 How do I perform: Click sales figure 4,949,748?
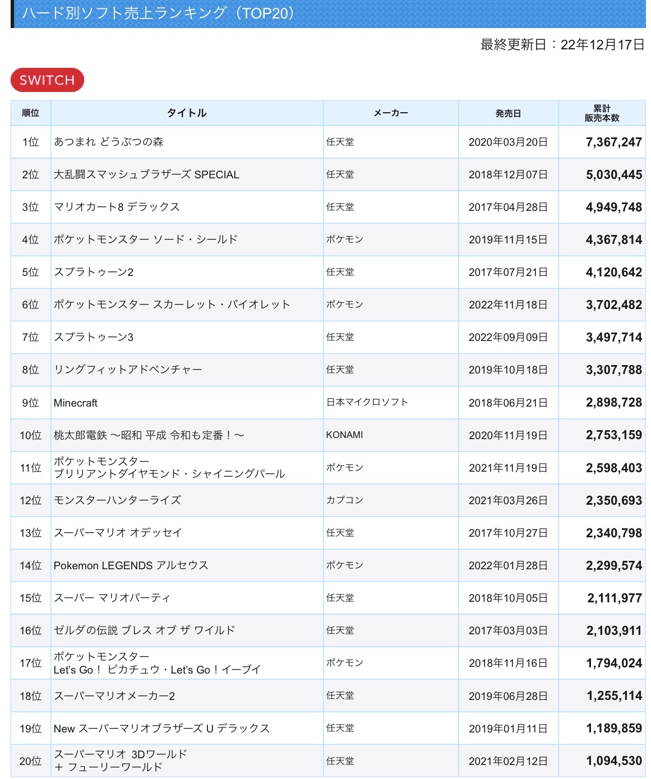point(614,207)
